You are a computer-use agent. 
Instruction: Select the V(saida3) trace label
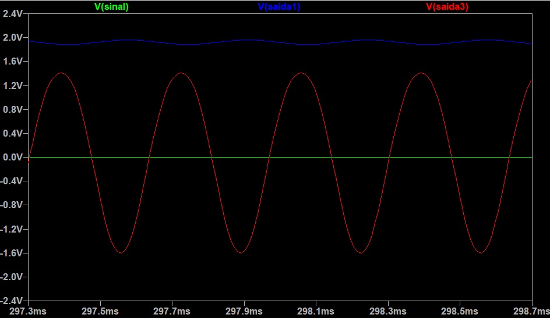coord(447,6)
